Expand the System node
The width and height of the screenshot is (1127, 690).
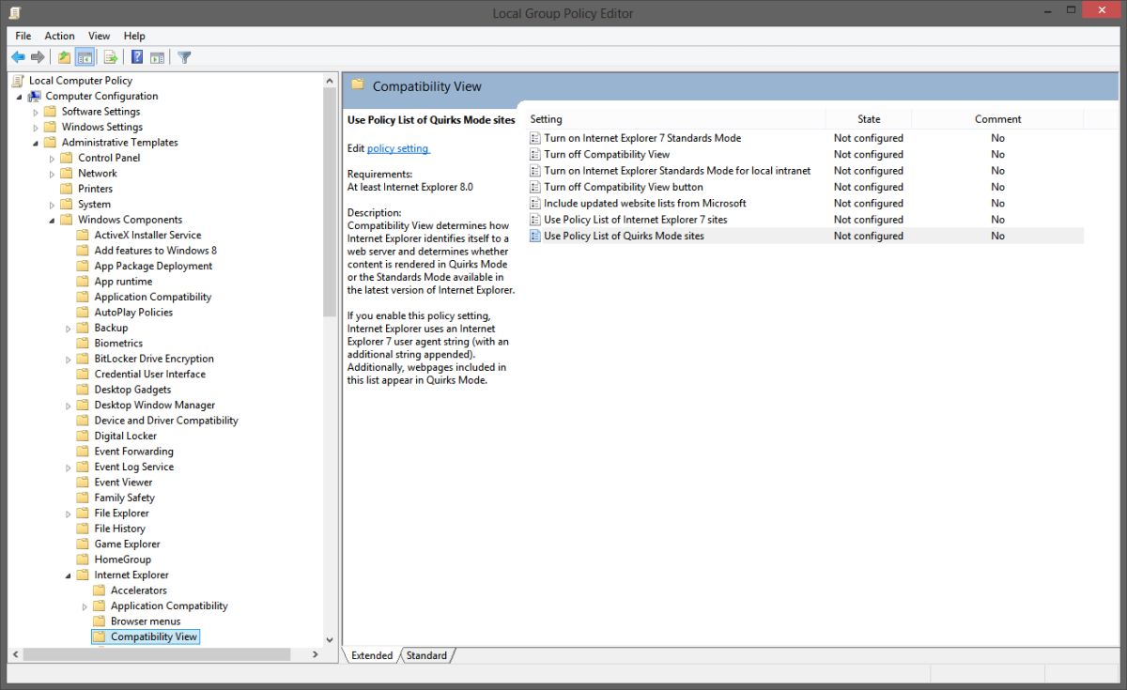(x=53, y=205)
